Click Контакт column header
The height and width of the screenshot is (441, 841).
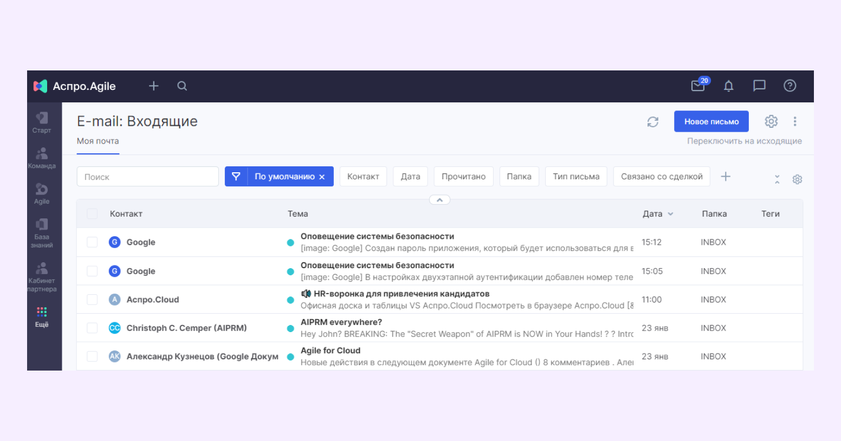point(126,214)
